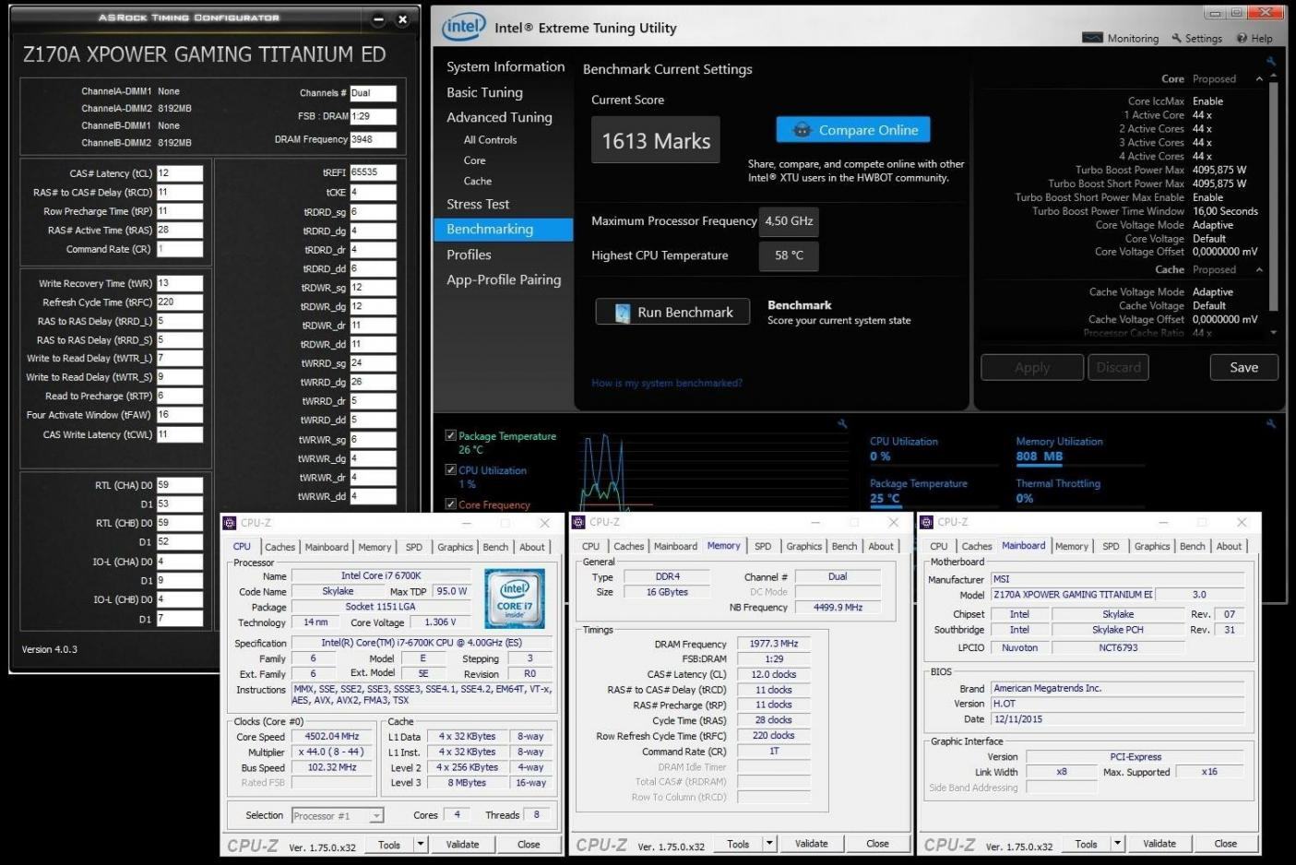Screen dimensions: 1296x865
Task: Toggle Package Temperature graph checkbox
Action: point(451,435)
